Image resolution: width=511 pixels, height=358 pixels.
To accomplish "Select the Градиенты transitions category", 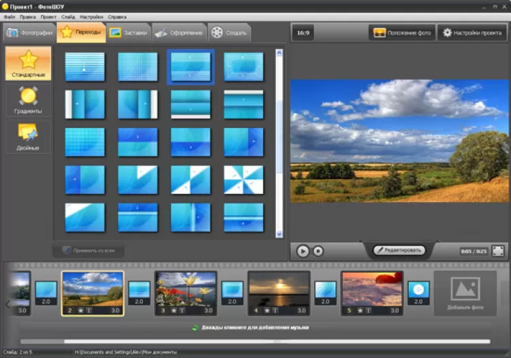I will coord(29,100).
